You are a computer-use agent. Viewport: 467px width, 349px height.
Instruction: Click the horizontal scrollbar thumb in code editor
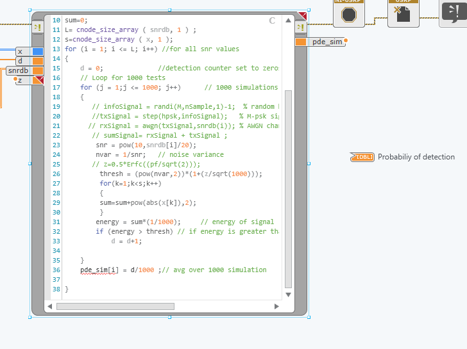[115, 307]
